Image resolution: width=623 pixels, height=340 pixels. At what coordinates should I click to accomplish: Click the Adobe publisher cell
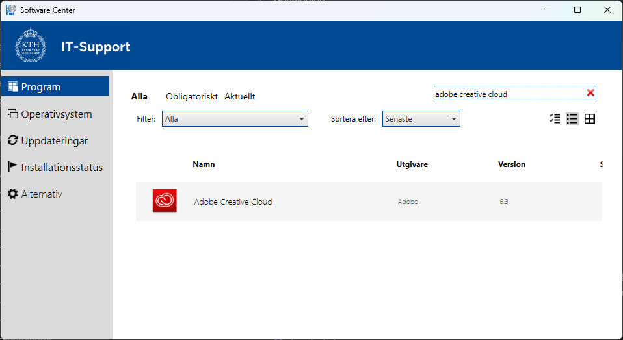pos(408,202)
